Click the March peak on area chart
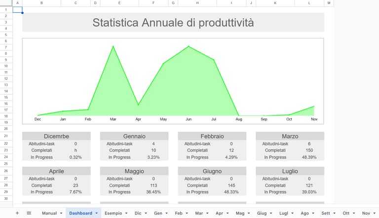This screenshot has height=218, width=379. [113, 46]
